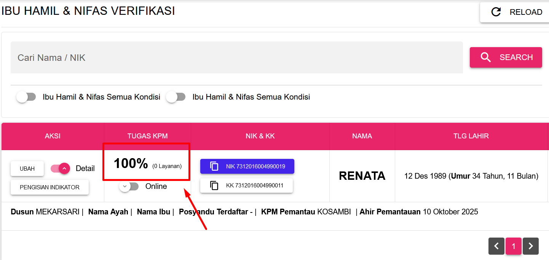Toggle the first Ibu Hamil & Nifas Semua Kondisi switch
Viewport: 549px width, 260px height.
pyautogui.click(x=26, y=97)
